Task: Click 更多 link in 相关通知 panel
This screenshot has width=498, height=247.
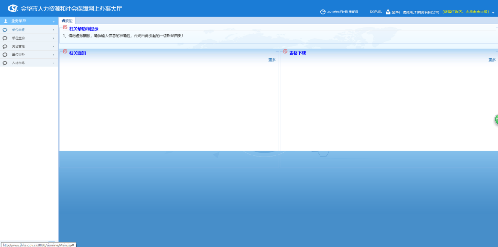Action: coord(272,60)
